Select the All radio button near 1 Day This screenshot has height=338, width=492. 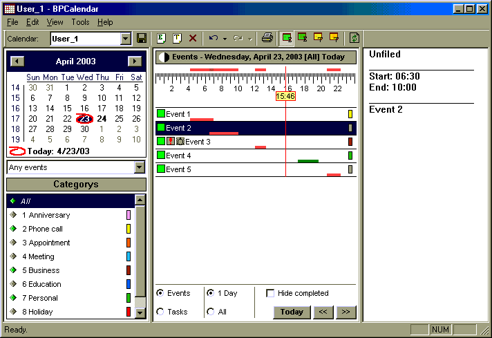click(x=211, y=312)
